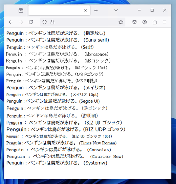Viewport: 176px width, 184px height.
Task: Click the line labeled (BIZ UDP ゴシック)
Action: pyautogui.click(x=66, y=129)
